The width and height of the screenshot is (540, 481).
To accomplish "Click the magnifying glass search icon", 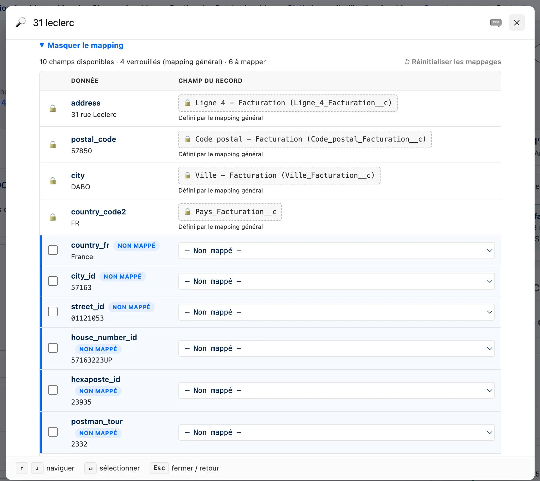I will point(21,22).
